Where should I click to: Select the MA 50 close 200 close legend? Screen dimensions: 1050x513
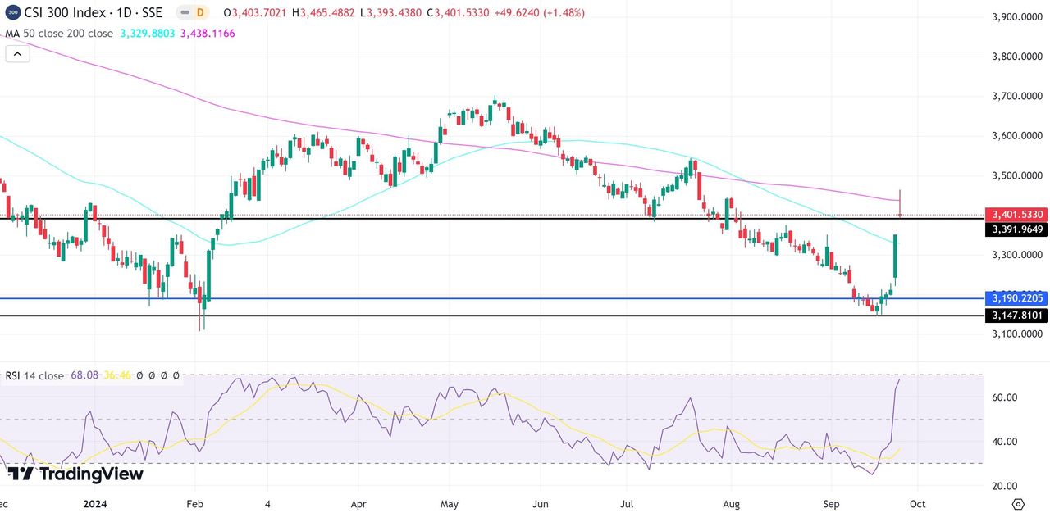[59, 34]
